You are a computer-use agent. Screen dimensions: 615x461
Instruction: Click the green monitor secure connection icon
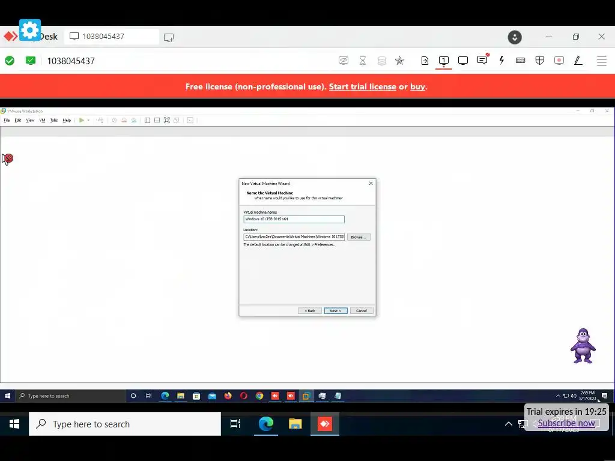[30, 61]
